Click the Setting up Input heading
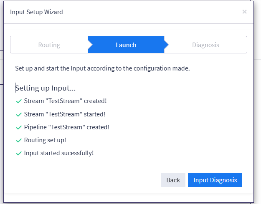Screen dimensions: 261x204 (x=45, y=88)
